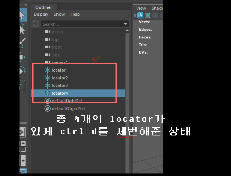Click the top camera icon
This screenshot has height=176, width=231.
[47, 39]
